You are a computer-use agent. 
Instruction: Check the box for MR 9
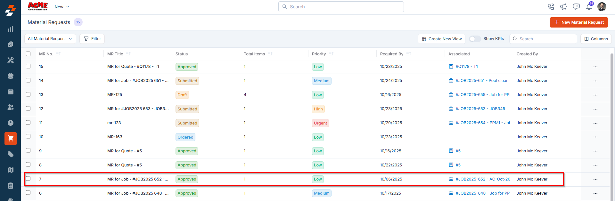point(28,150)
